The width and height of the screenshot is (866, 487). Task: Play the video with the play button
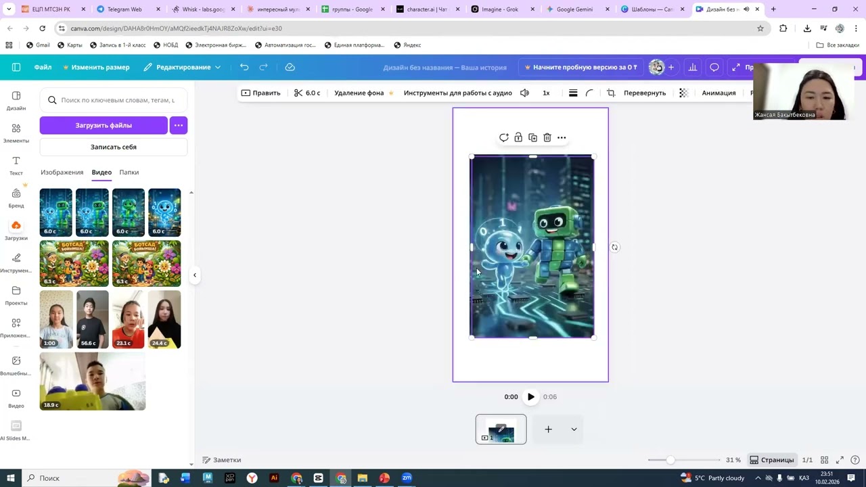530,397
